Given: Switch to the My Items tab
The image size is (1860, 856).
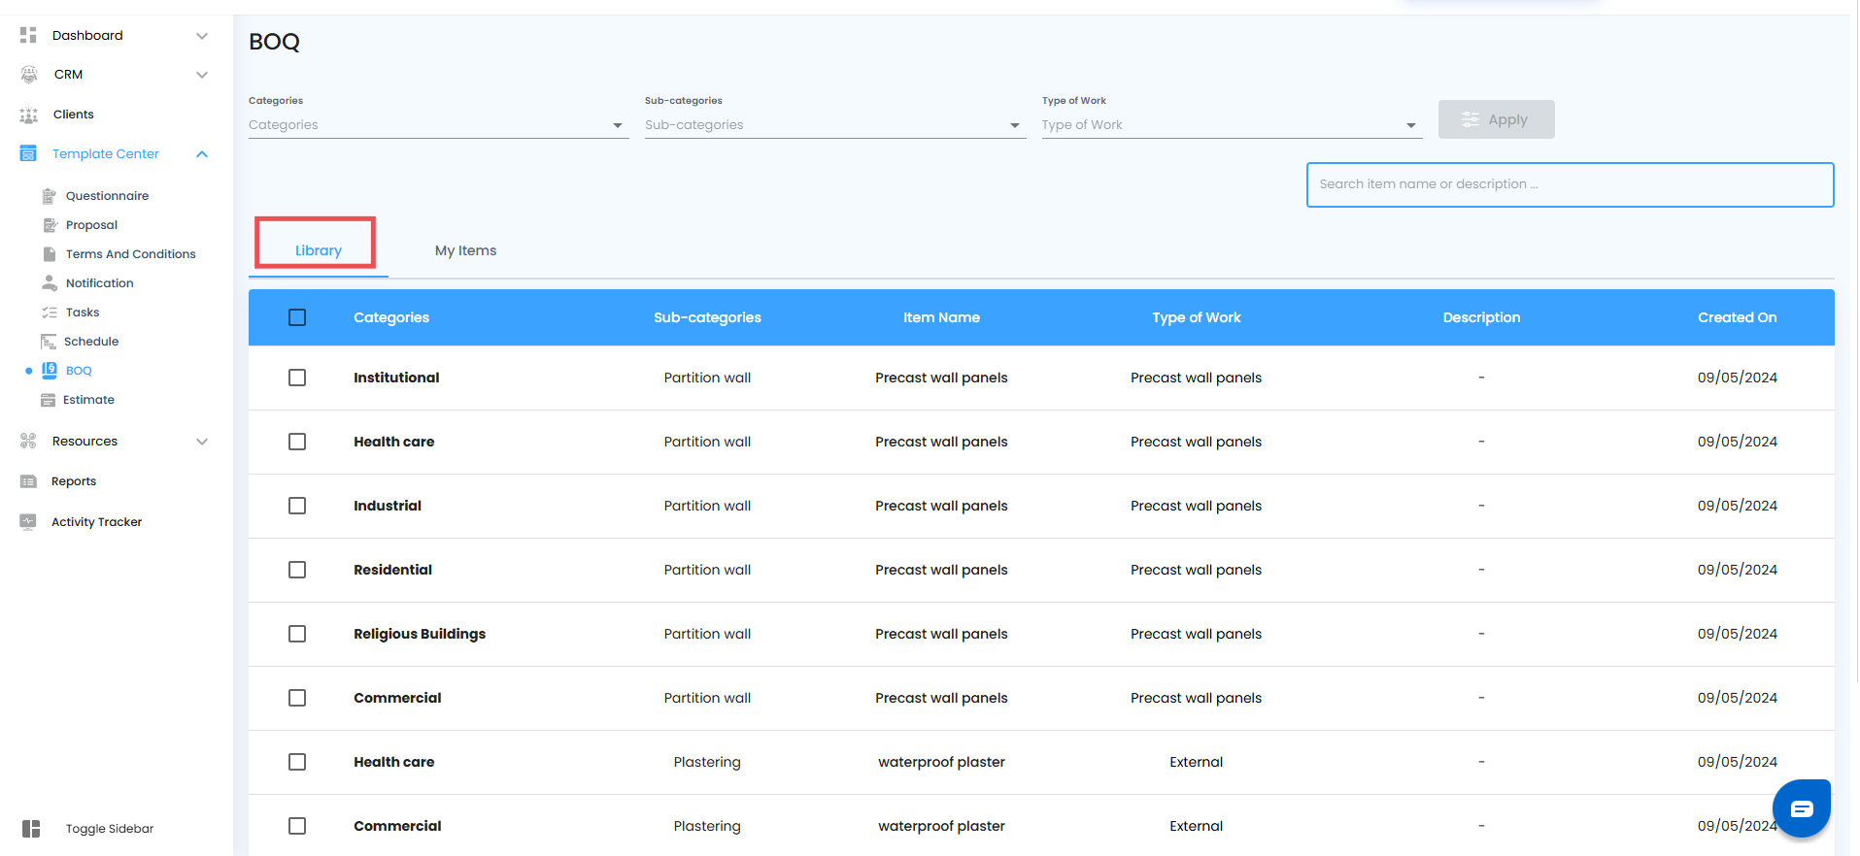Looking at the screenshot, I should [466, 250].
